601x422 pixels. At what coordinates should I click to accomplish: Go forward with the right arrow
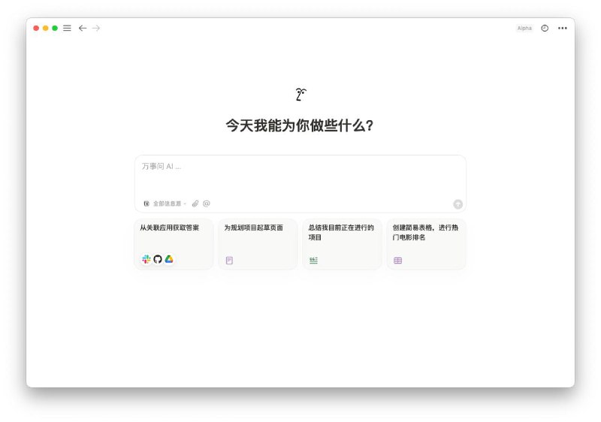[96, 28]
